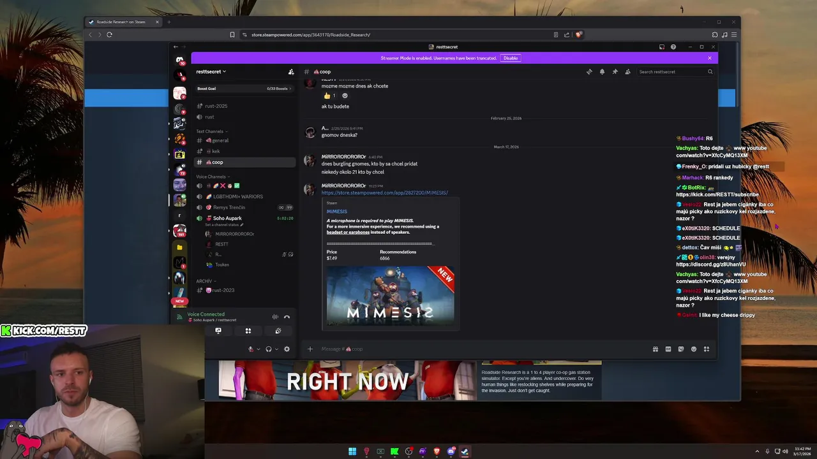Join Remys Trenčín voice channel

click(x=245, y=207)
